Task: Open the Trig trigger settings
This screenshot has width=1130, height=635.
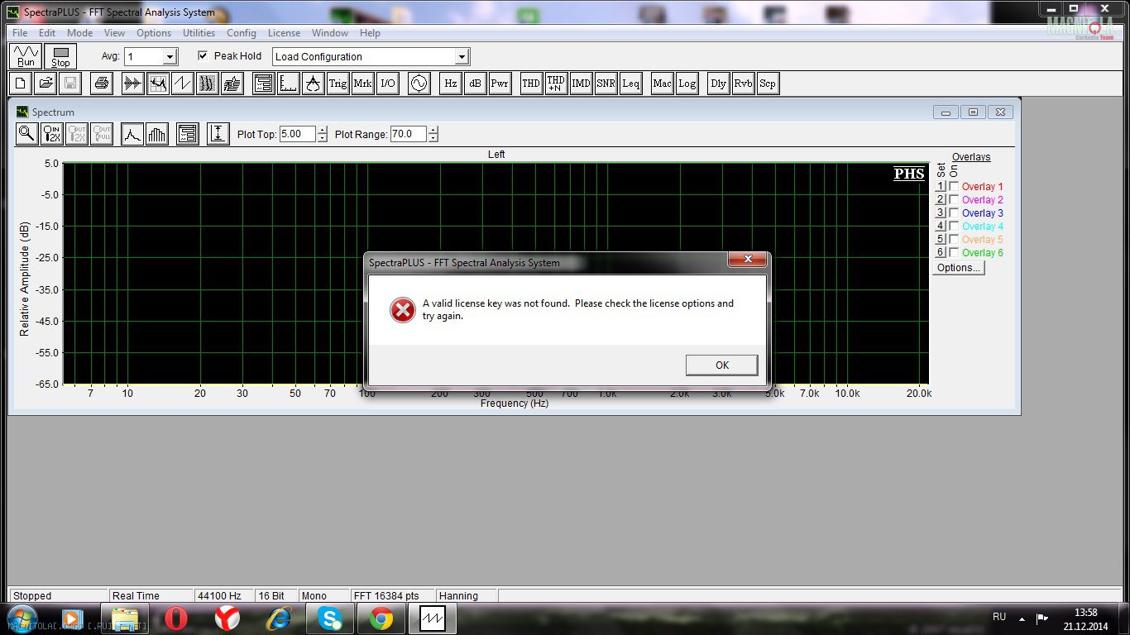Action: (338, 84)
